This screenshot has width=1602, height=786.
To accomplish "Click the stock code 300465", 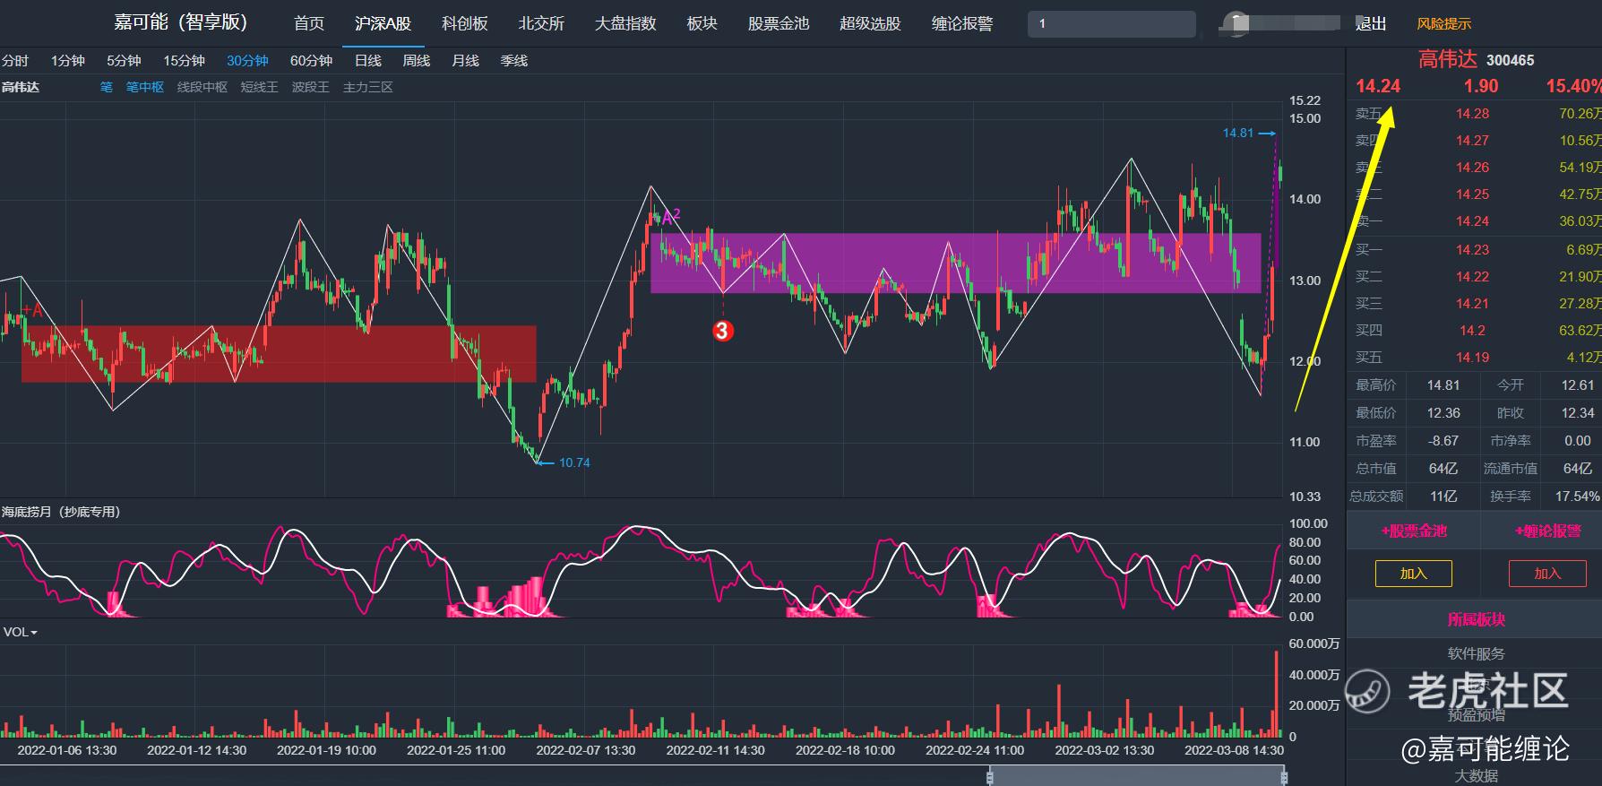I will [1511, 60].
